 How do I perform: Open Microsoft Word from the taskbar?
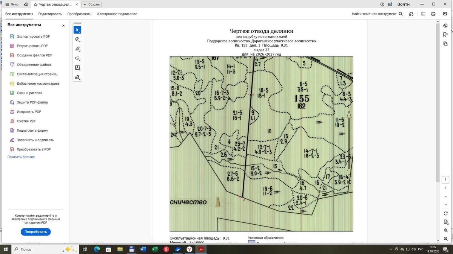143,249
